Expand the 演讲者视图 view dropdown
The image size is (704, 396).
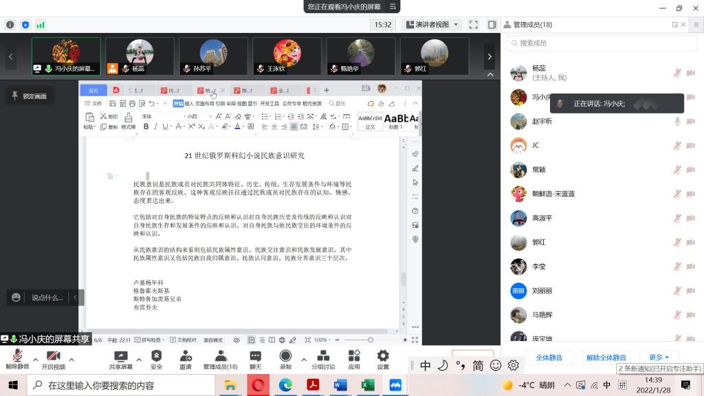pos(436,25)
